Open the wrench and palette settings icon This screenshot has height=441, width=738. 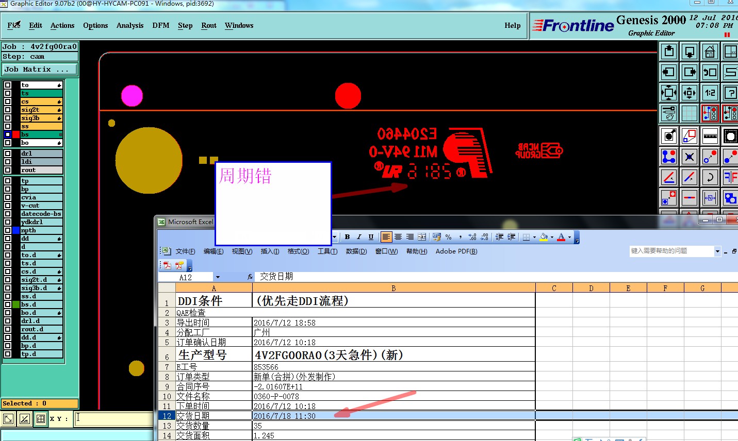point(669,113)
